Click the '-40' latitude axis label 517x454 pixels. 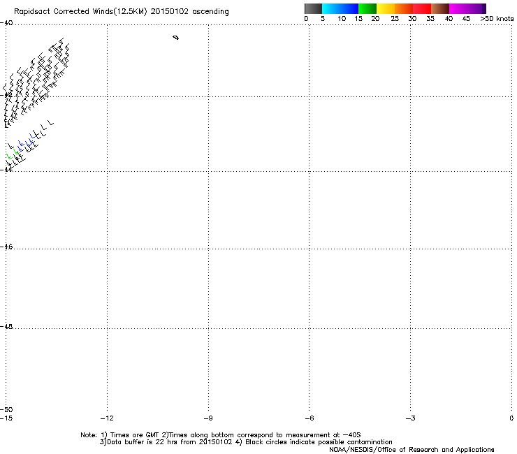click(x=6, y=23)
